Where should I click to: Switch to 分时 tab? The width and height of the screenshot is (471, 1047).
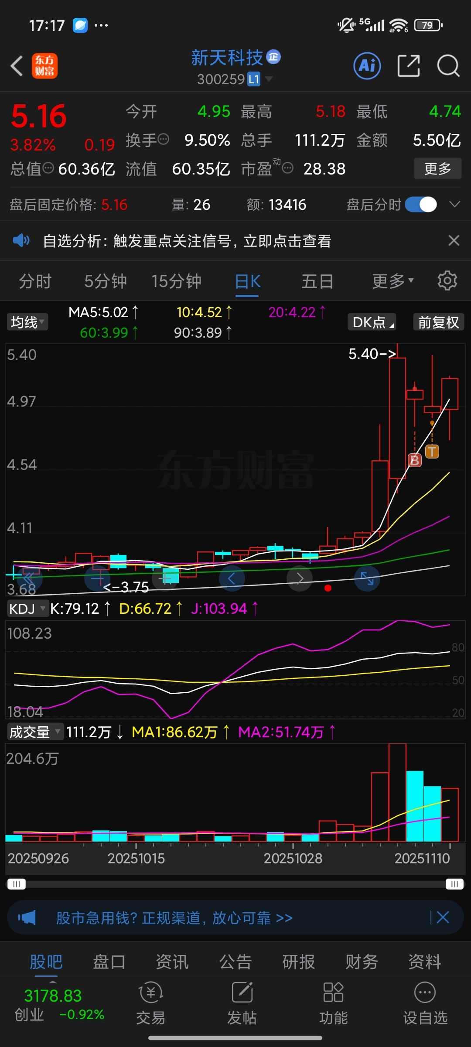(x=35, y=281)
